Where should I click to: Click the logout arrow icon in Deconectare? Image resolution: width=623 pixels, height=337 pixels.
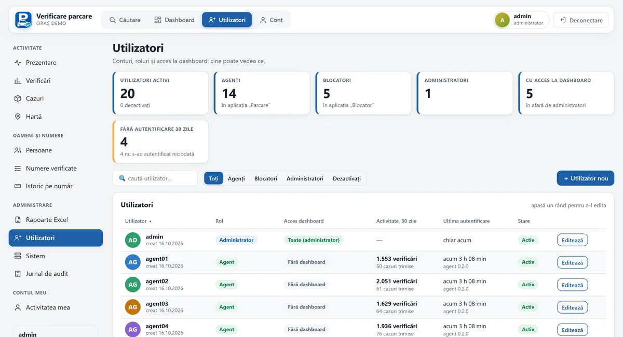[563, 20]
